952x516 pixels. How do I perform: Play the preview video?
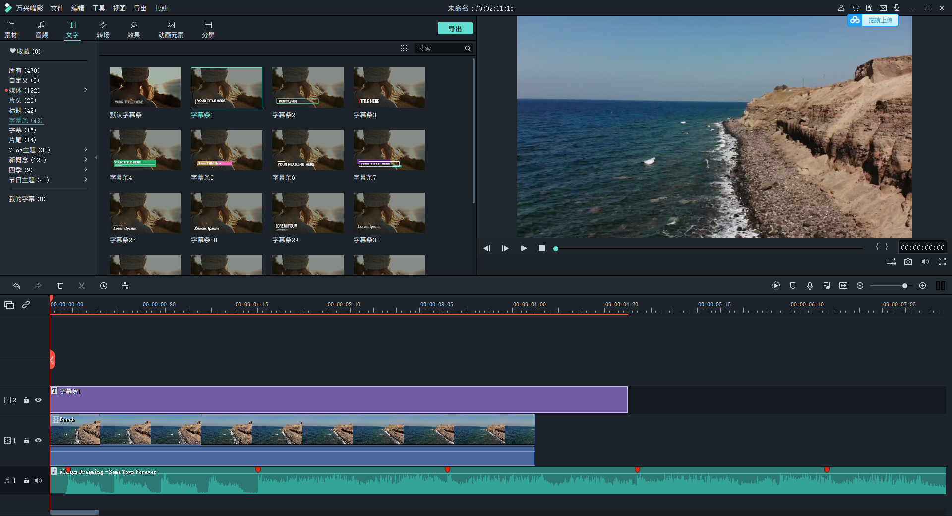point(524,248)
